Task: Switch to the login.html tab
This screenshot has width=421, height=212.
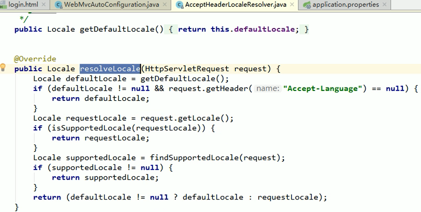Action: pyautogui.click(x=23, y=5)
